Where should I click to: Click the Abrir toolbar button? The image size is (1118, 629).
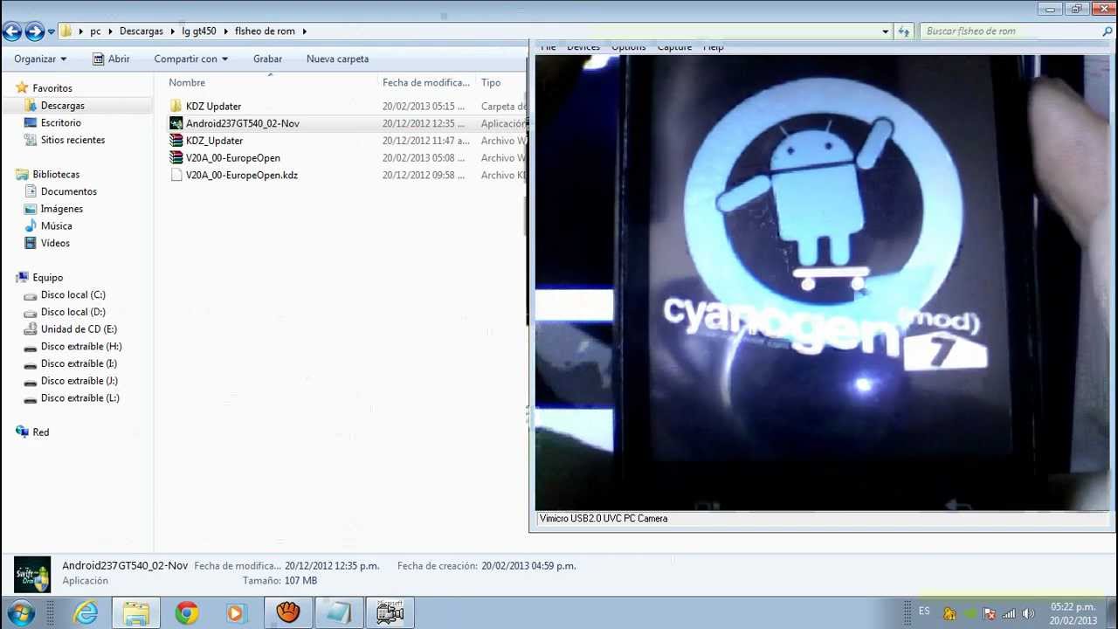(x=111, y=59)
